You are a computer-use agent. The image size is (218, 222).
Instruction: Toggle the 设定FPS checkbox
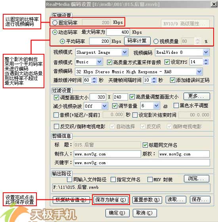(x=167, y=62)
